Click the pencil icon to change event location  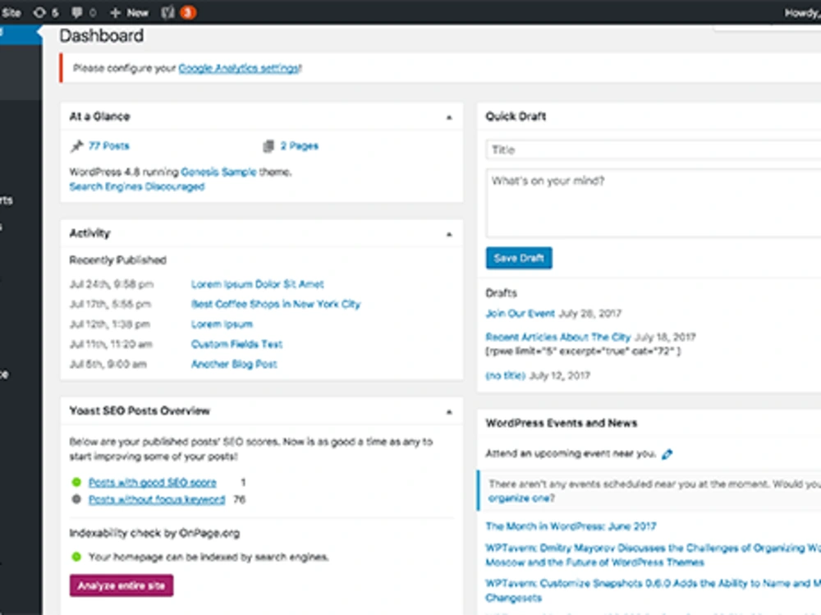click(667, 452)
